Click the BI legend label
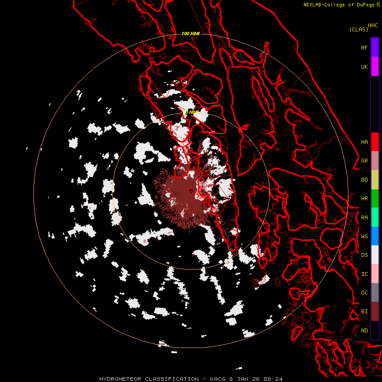The height and width of the screenshot is (382, 382). (364, 312)
